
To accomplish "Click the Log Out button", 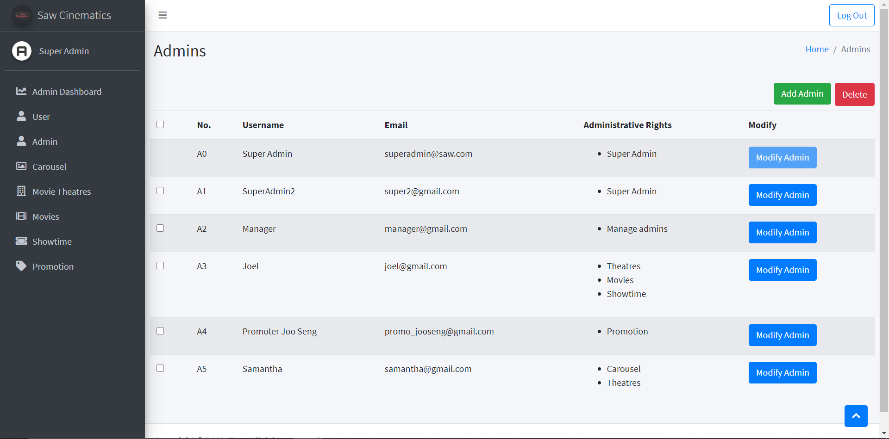I will [x=851, y=15].
